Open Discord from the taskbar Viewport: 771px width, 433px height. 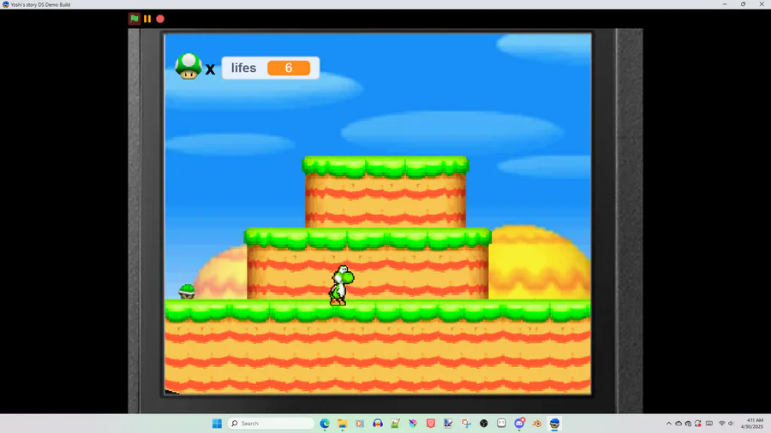point(519,424)
